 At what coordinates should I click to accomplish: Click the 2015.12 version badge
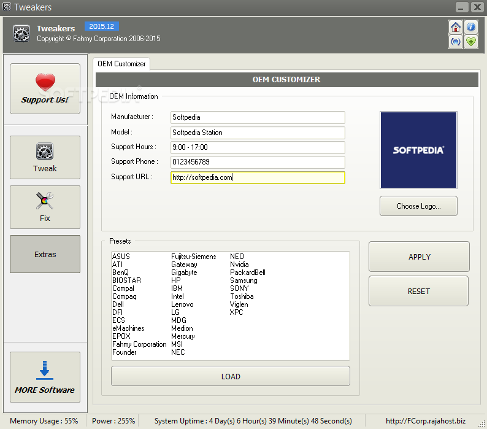pyautogui.click(x=102, y=26)
